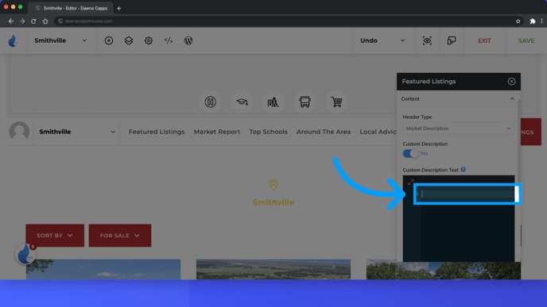Collapse the Content section chevron
Screen dimensions: 547x307
click(x=512, y=99)
